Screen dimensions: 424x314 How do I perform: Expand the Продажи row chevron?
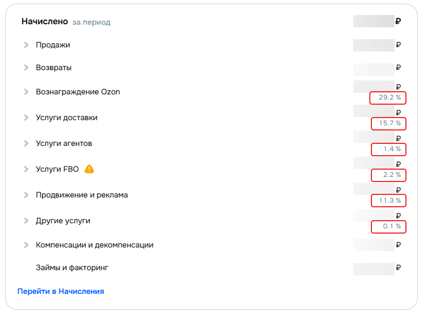click(26, 45)
